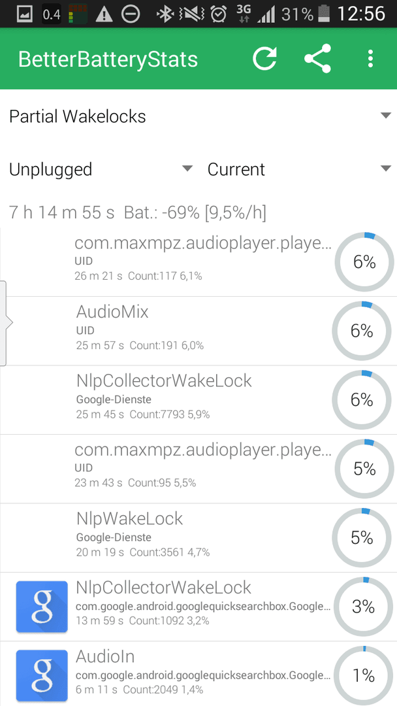Tap the alarm clock status icon
Image resolution: width=397 pixels, height=706 pixels.
(219, 14)
